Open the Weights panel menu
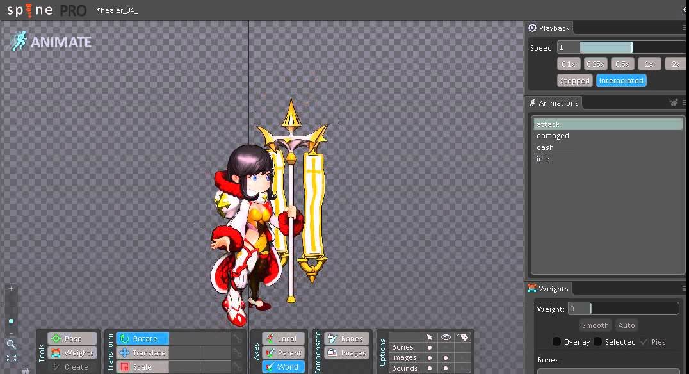This screenshot has height=374, width=689. tap(684, 288)
